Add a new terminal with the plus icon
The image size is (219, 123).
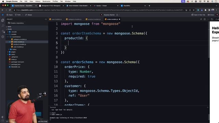[208, 107]
